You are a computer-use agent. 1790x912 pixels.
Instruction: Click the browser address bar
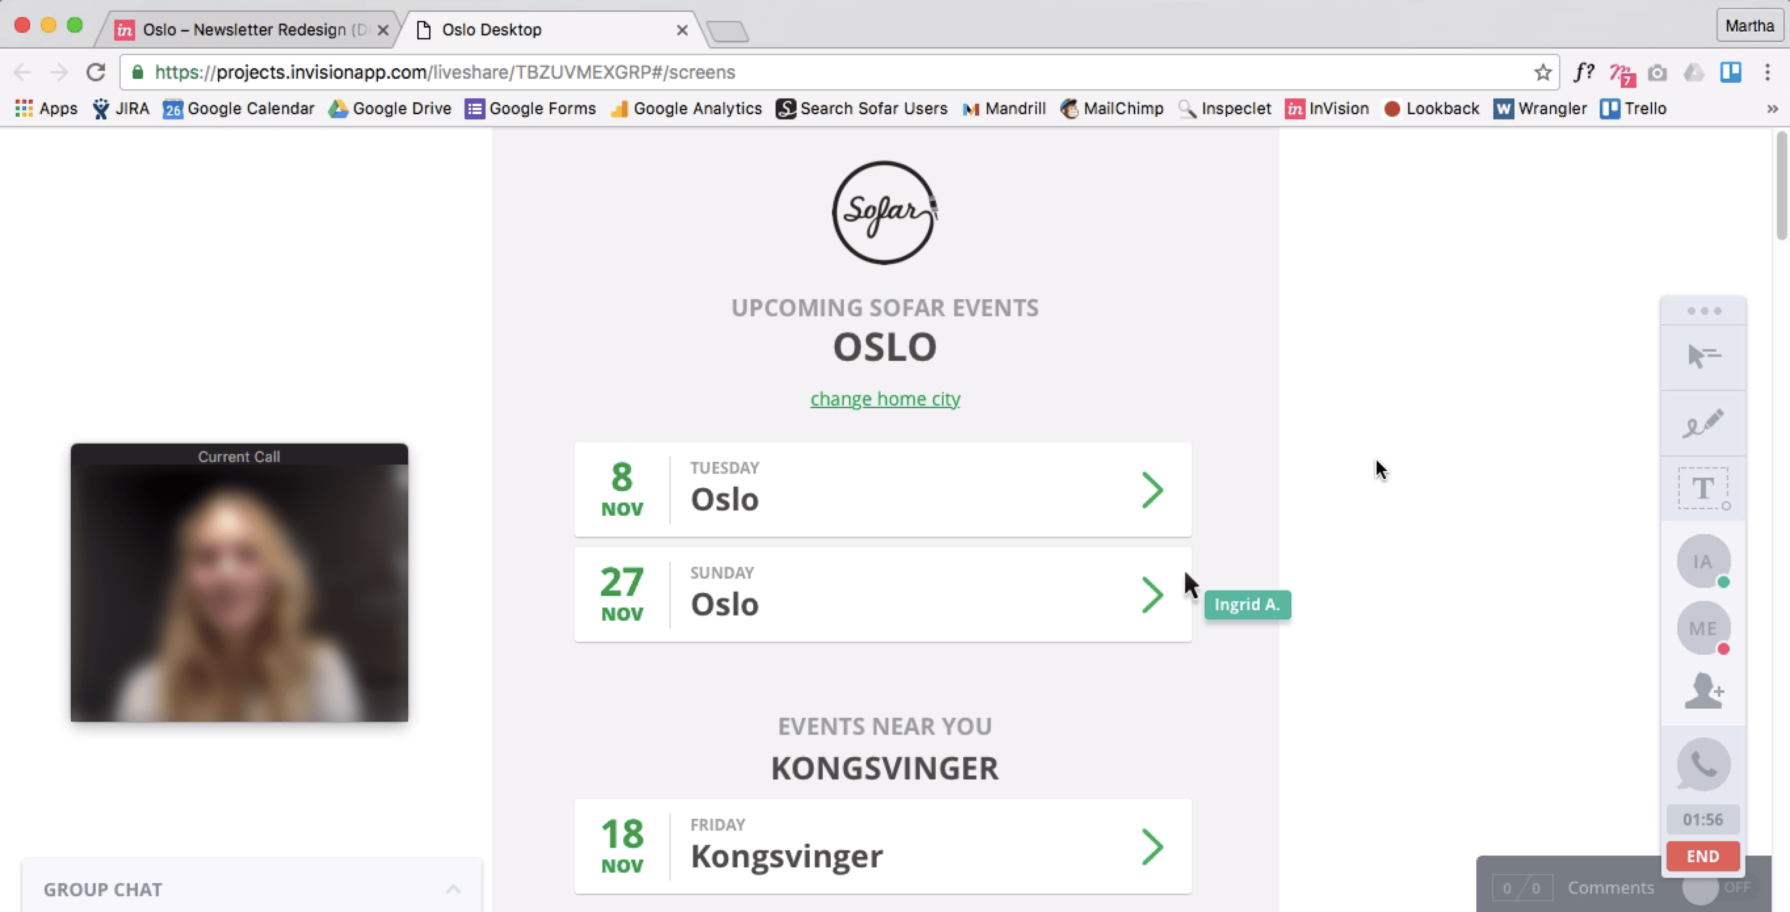click(x=834, y=72)
